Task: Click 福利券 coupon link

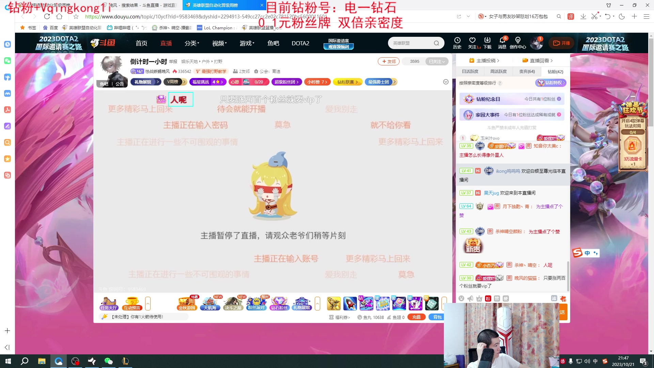Action: click(340, 317)
